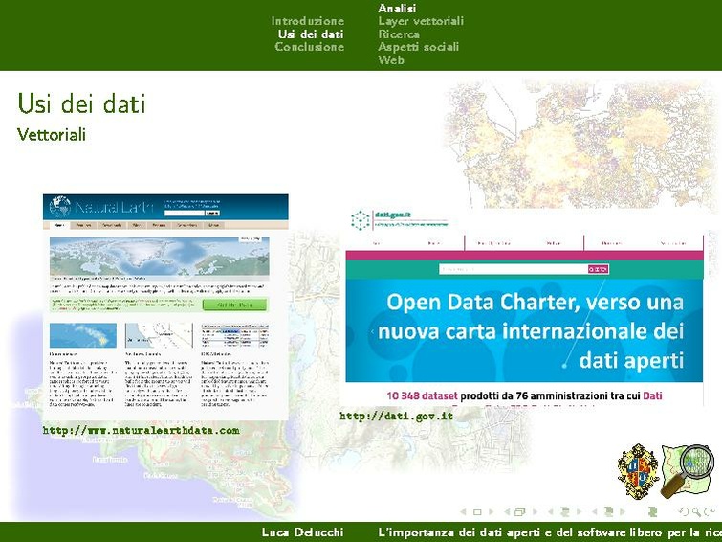Go to next slide arrow

[492, 512]
